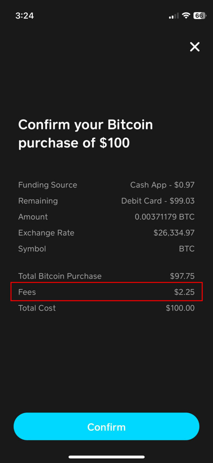Tap the cellular signal indicator
Screen dimensions: 213x463
pos(173,15)
